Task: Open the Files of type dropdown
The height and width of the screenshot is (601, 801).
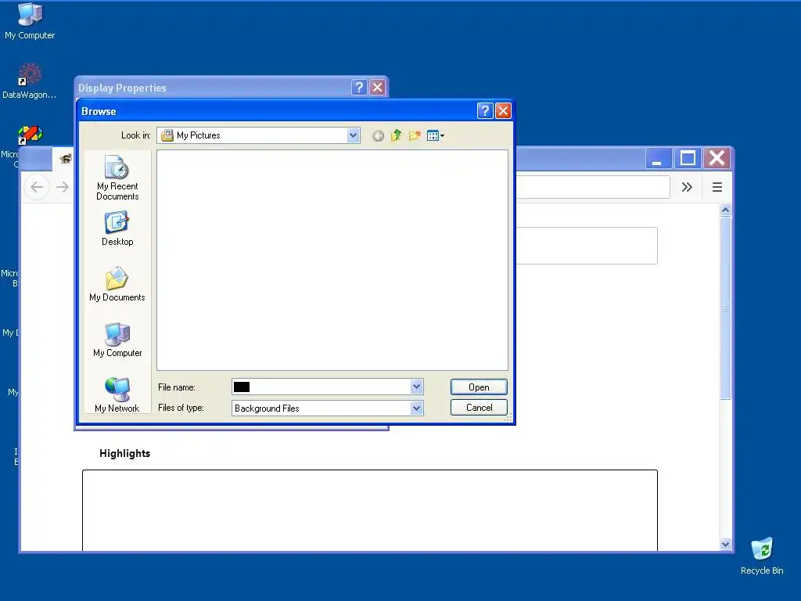Action: coord(417,408)
